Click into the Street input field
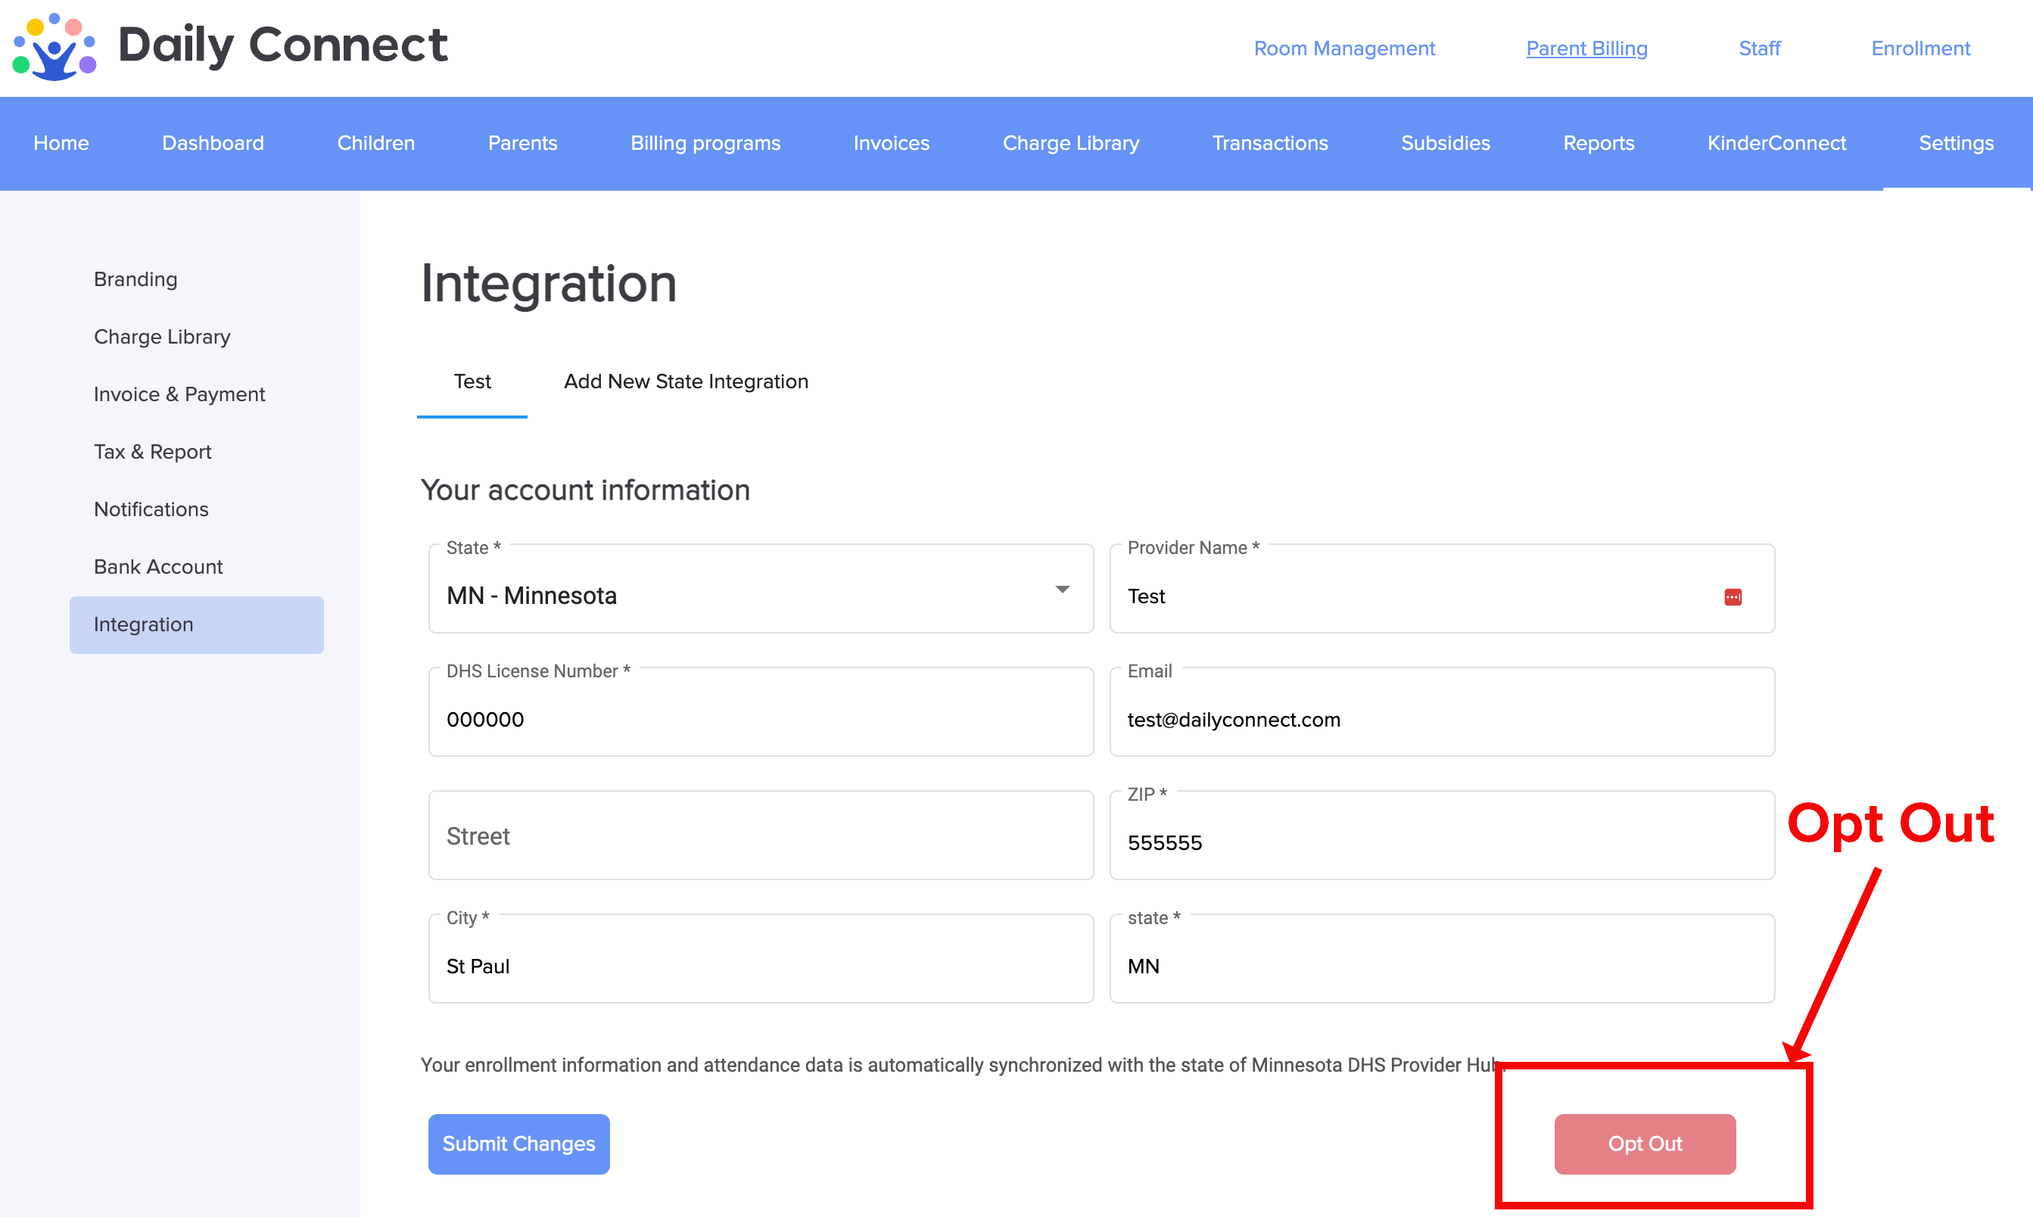2033x1217 pixels. (760, 836)
